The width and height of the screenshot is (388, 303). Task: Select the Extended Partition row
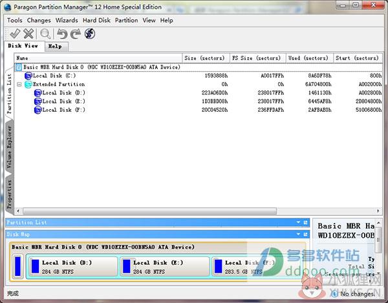coord(199,85)
